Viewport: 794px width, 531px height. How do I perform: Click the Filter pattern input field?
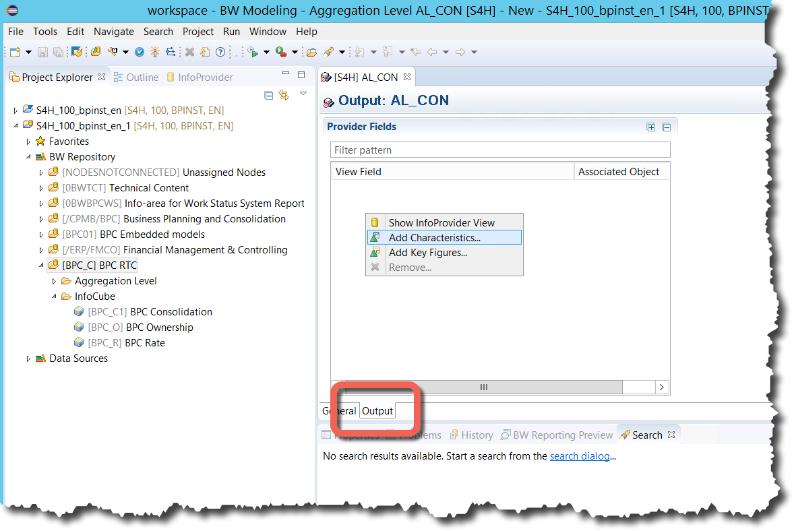pyautogui.click(x=500, y=150)
